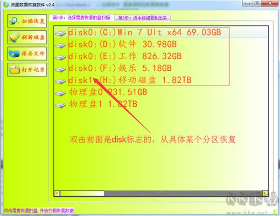The image size is (280, 216).
Task: Select drive icon for disk1 (H:) 移动磁盘 row
Action: 61,81
